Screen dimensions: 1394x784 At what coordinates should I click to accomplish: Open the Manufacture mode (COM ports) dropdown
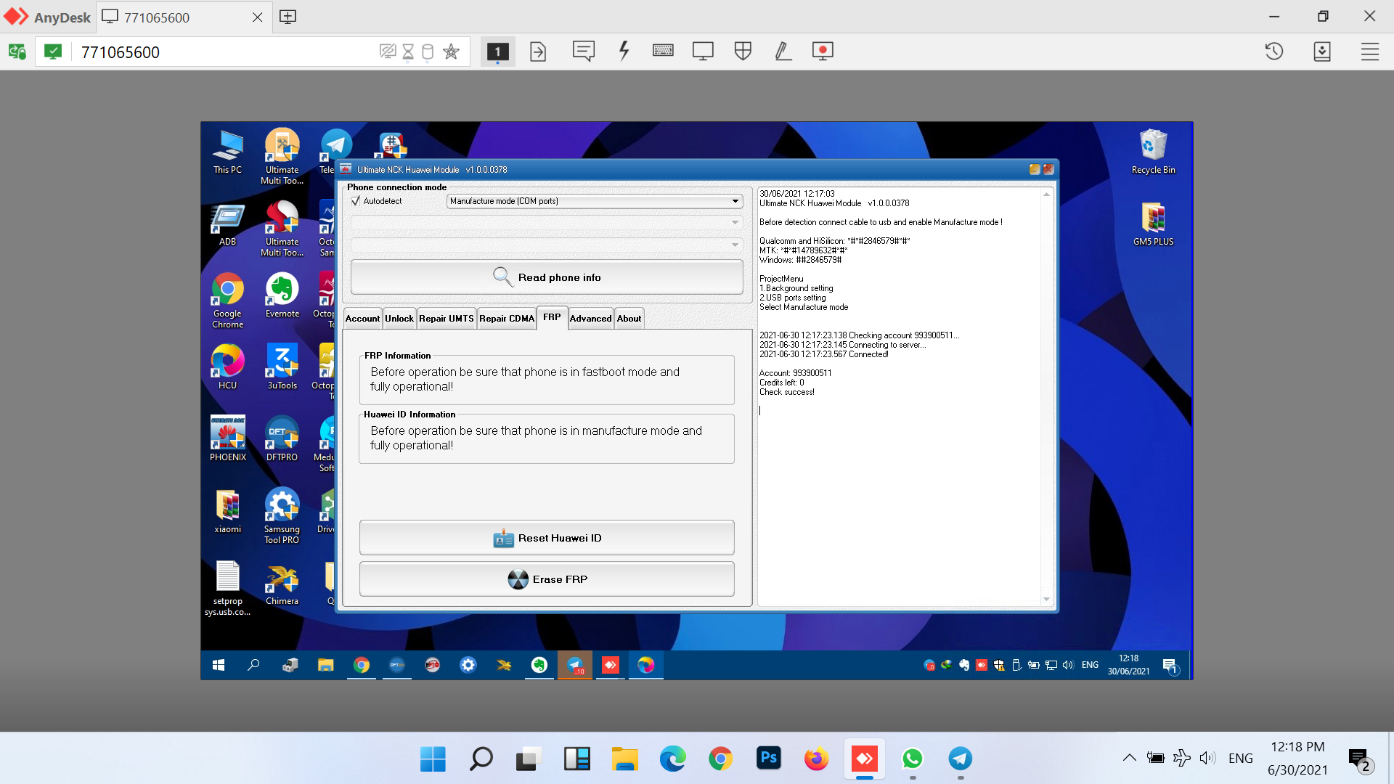tap(595, 201)
